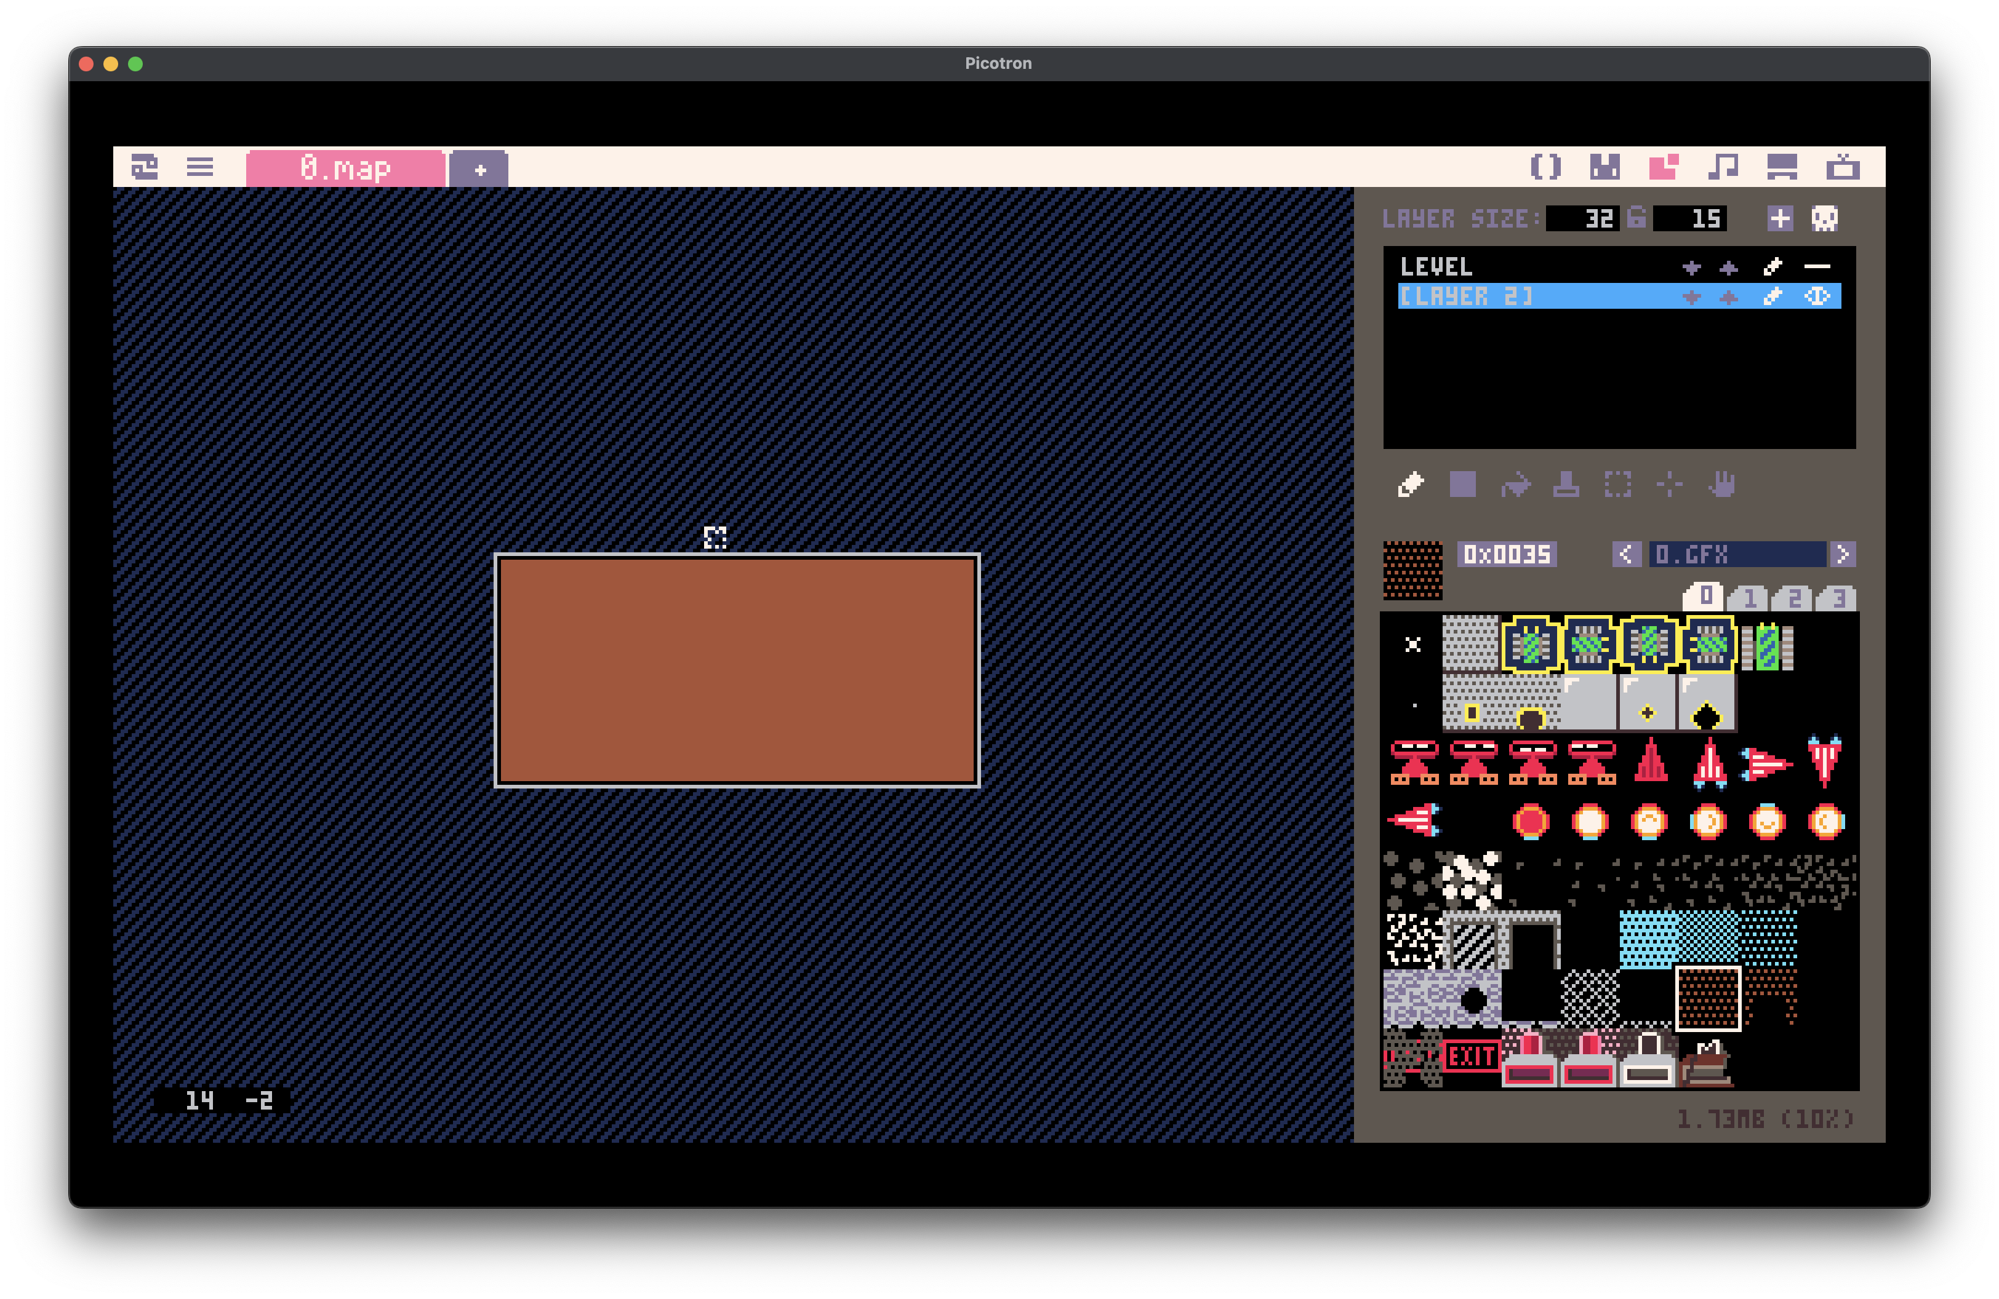Delete the layer using the skull icon

1824,219
